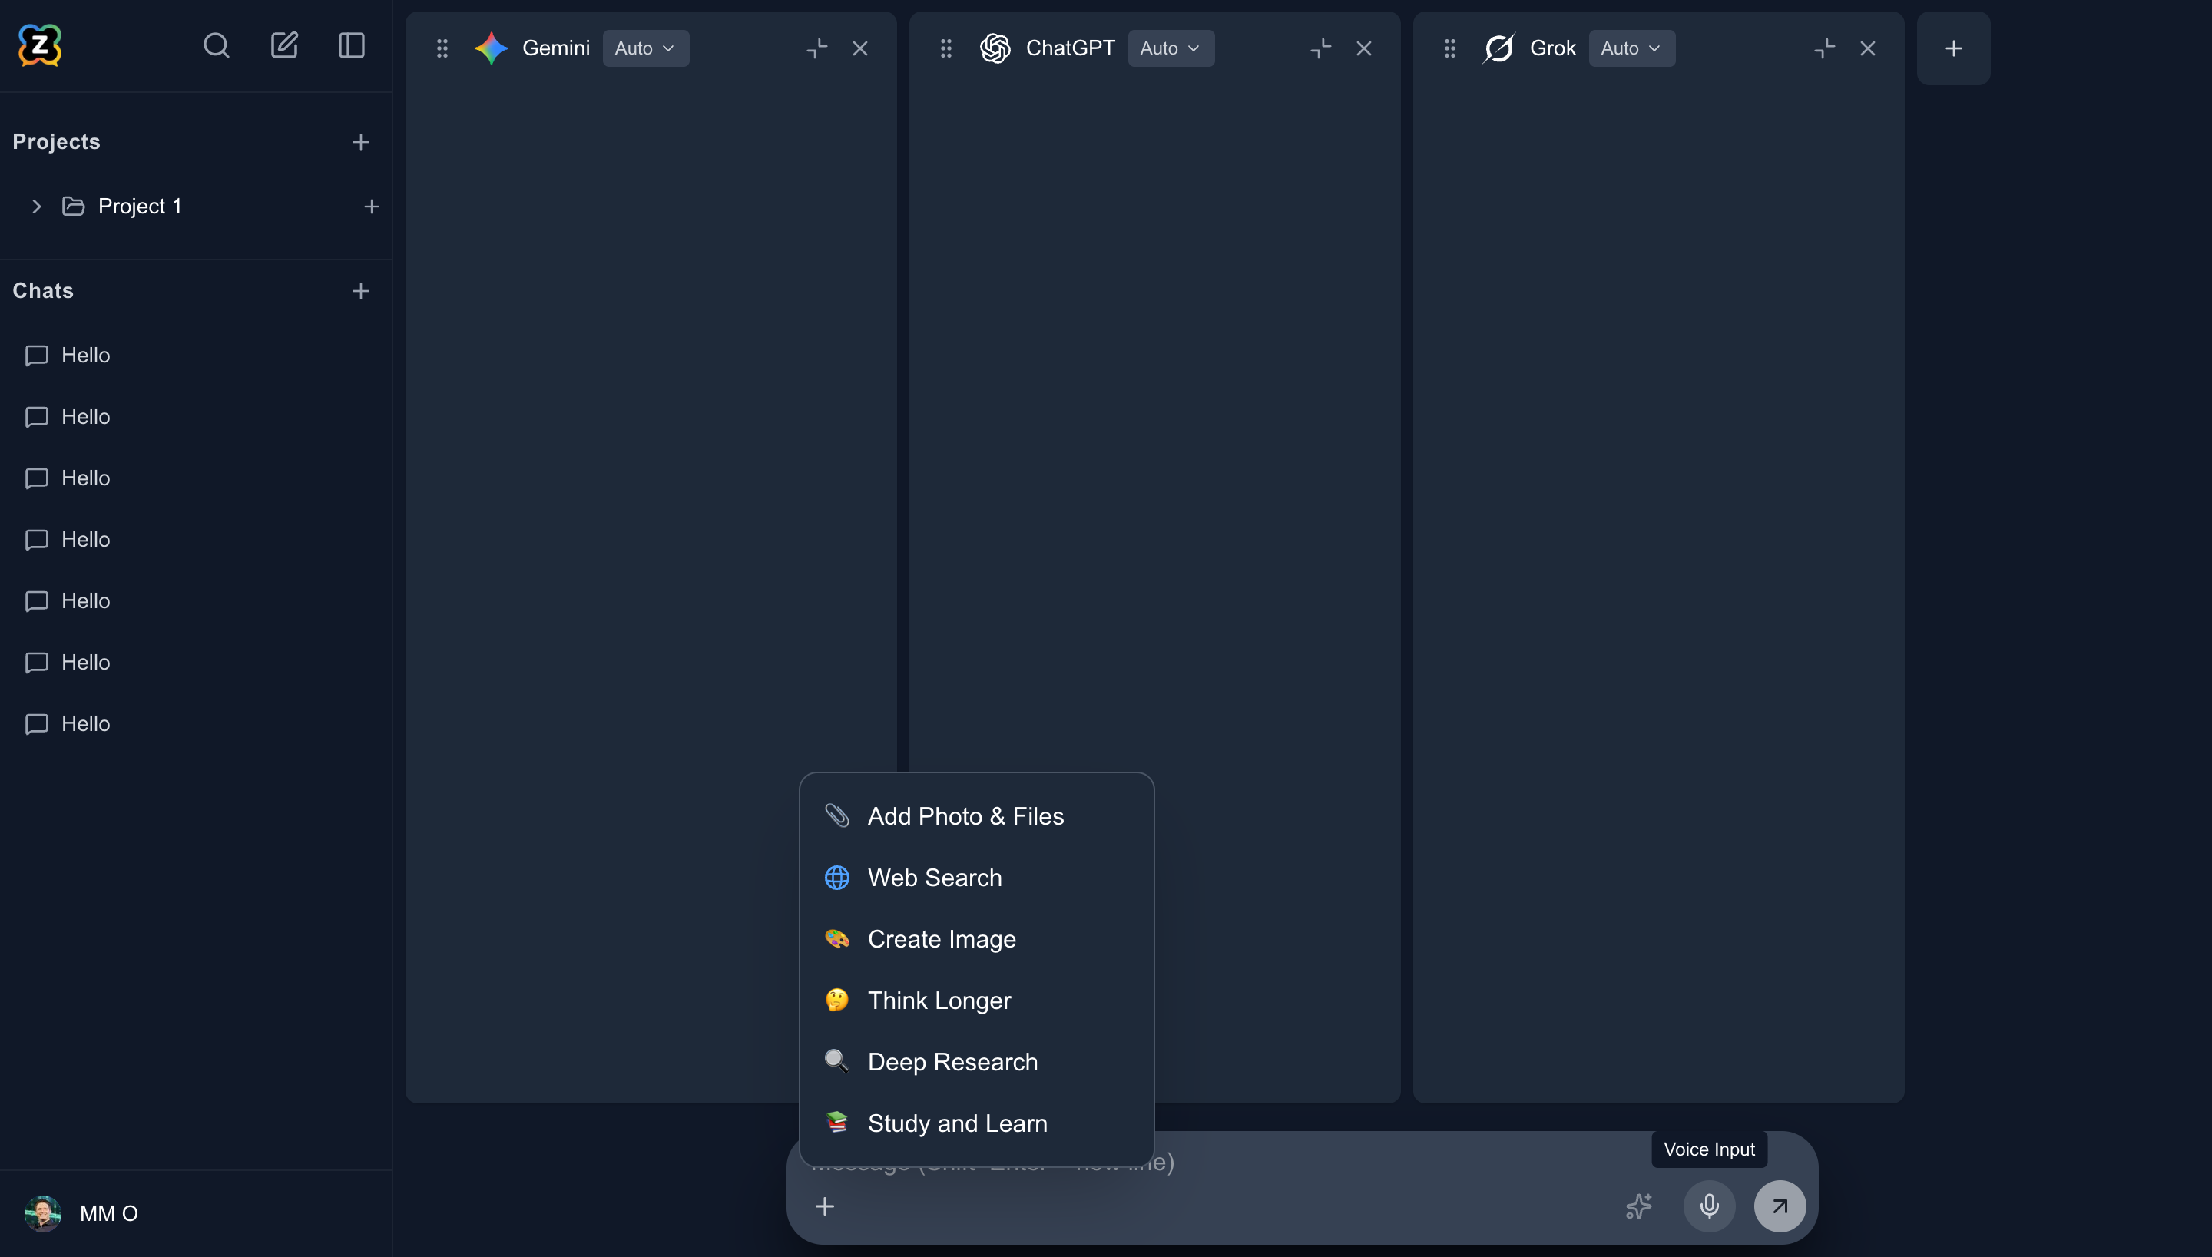Click the microphone Voice Input button
2212x1257 pixels.
(1709, 1206)
